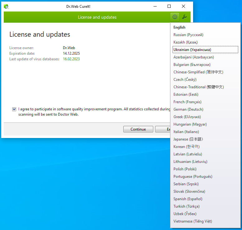Click the 'Expiration date:' label

click(x=22, y=53)
